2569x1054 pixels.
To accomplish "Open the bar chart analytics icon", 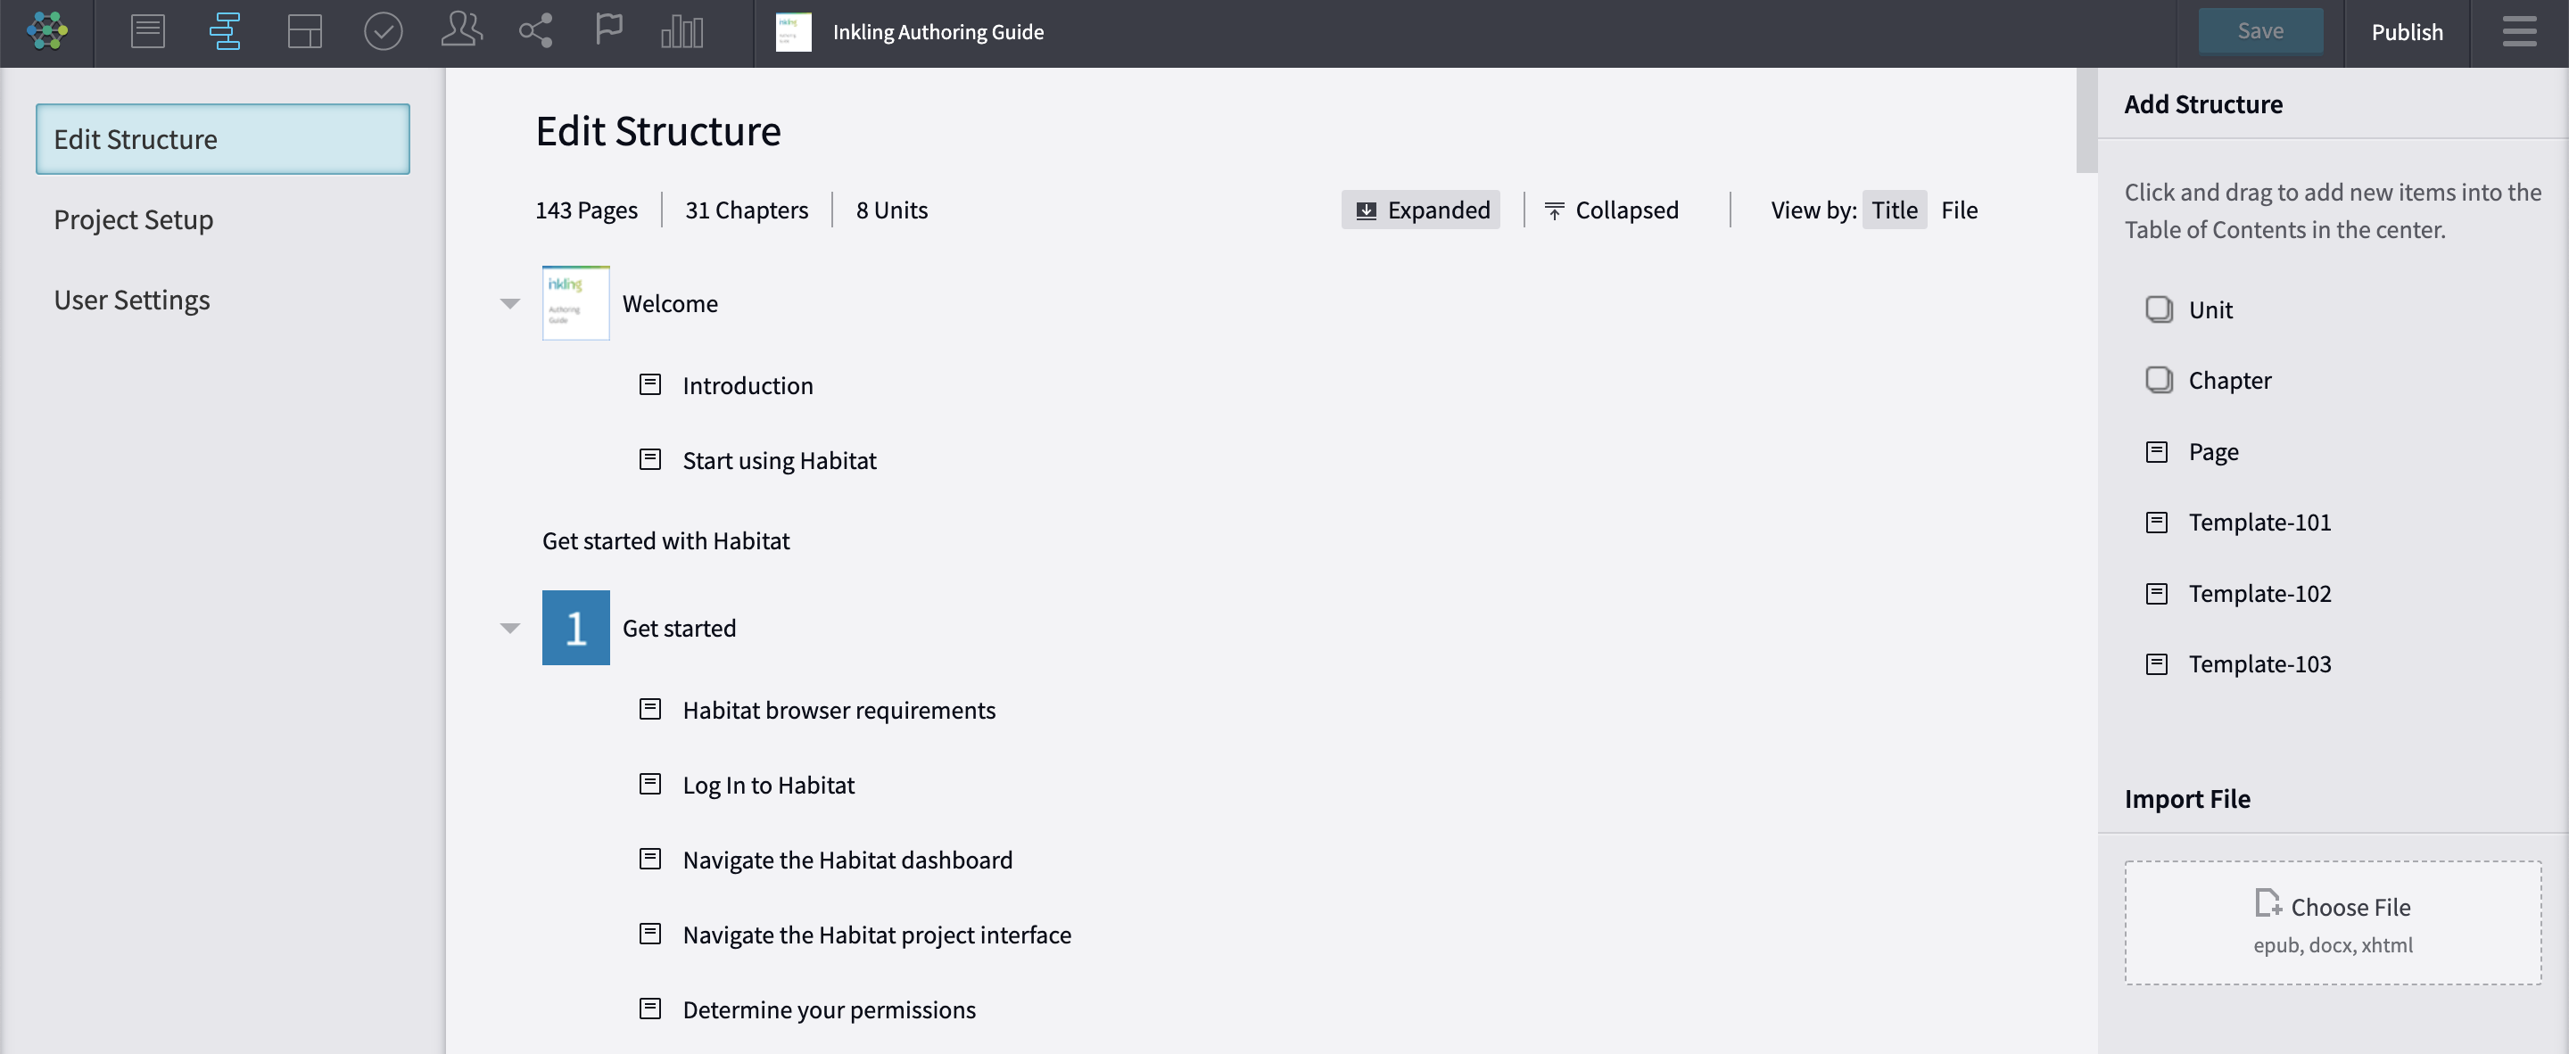I will pyautogui.click(x=682, y=32).
